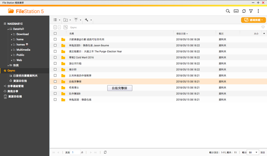Select the homes folder in tree
The height and width of the screenshot is (156, 267).
pos(21,44)
